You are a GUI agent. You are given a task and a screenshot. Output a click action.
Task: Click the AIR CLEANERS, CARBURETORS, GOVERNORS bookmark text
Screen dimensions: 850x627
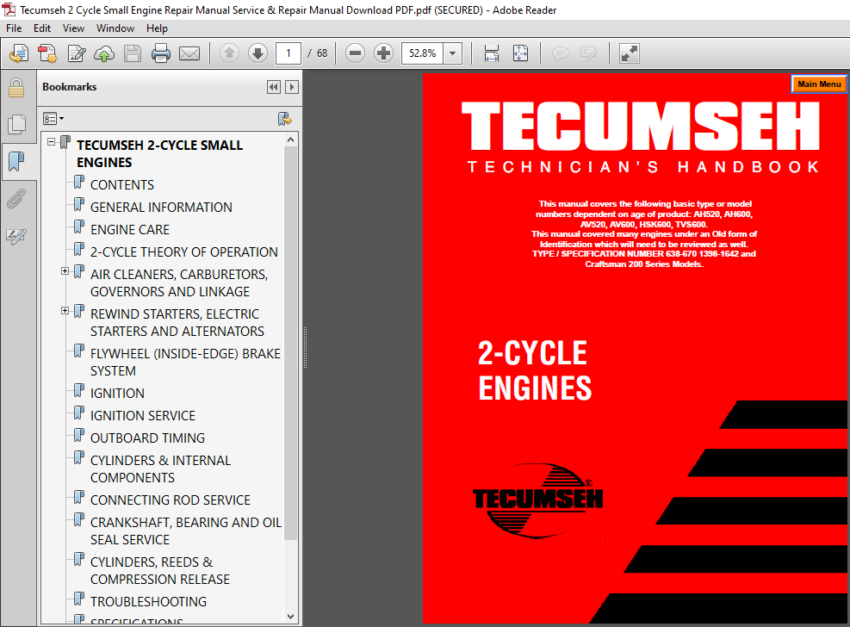179,282
